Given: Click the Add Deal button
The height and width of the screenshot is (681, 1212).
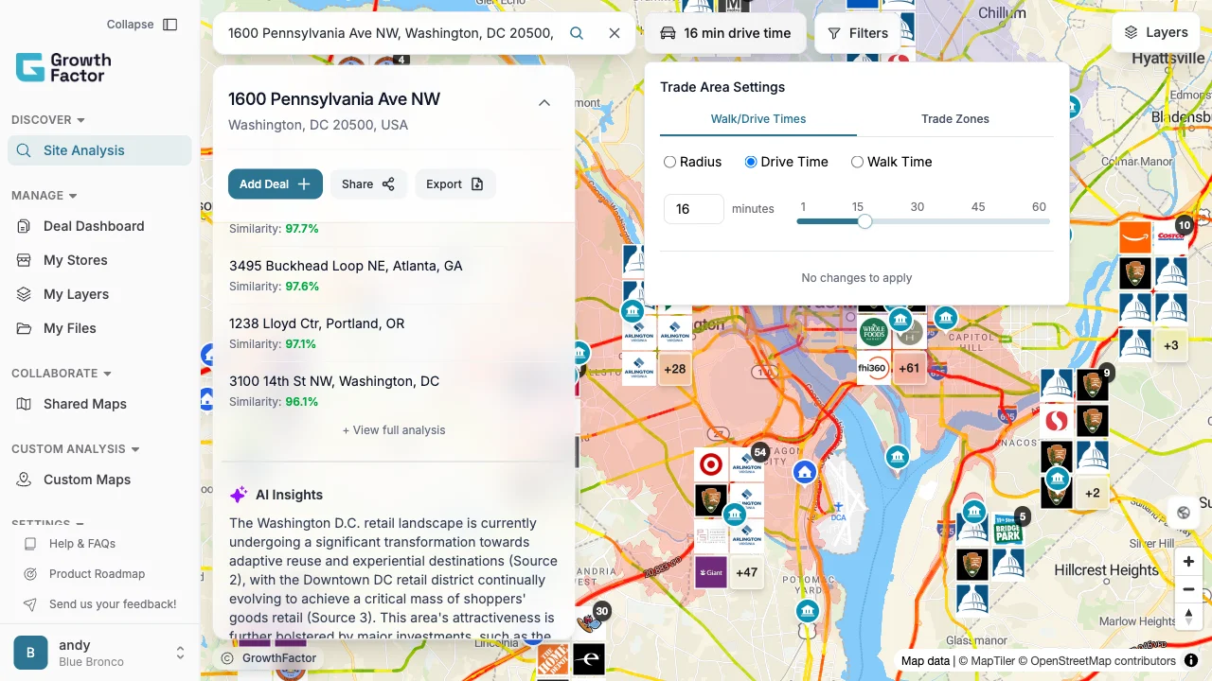Looking at the screenshot, I should (x=275, y=183).
